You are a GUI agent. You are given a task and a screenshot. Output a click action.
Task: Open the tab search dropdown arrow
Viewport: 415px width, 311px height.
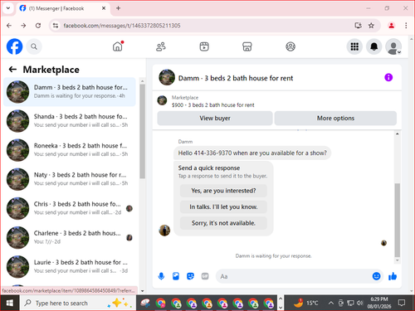point(8,8)
